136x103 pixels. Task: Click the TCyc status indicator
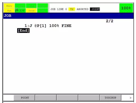[43, 11]
